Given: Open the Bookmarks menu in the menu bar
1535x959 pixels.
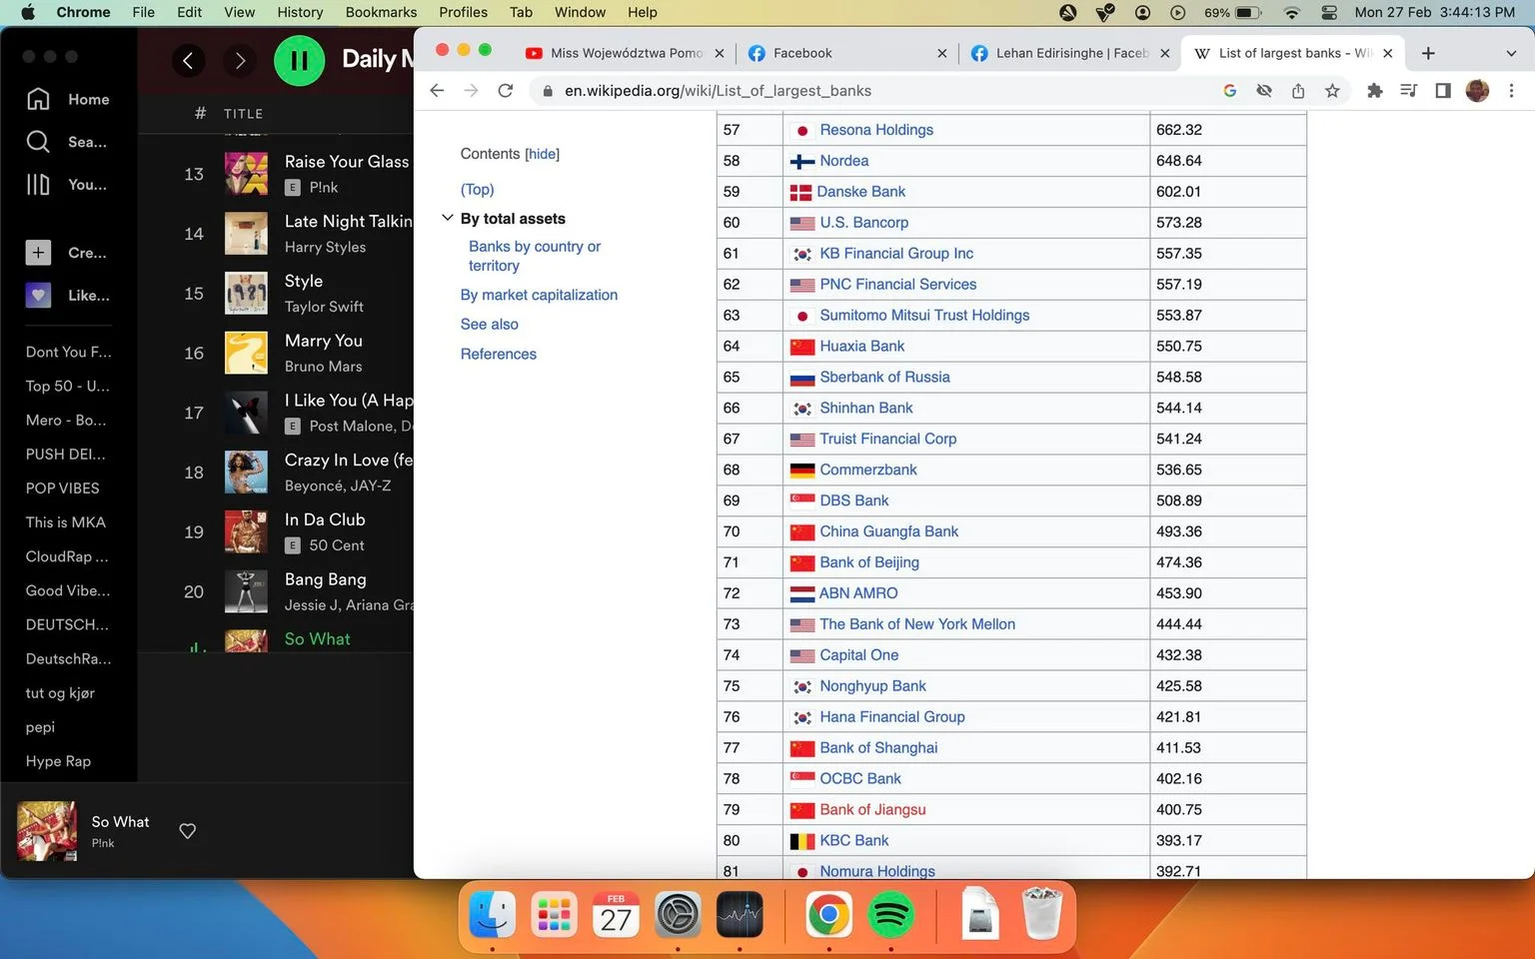Looking at the screenshot, I should click(x=381, y=12).
